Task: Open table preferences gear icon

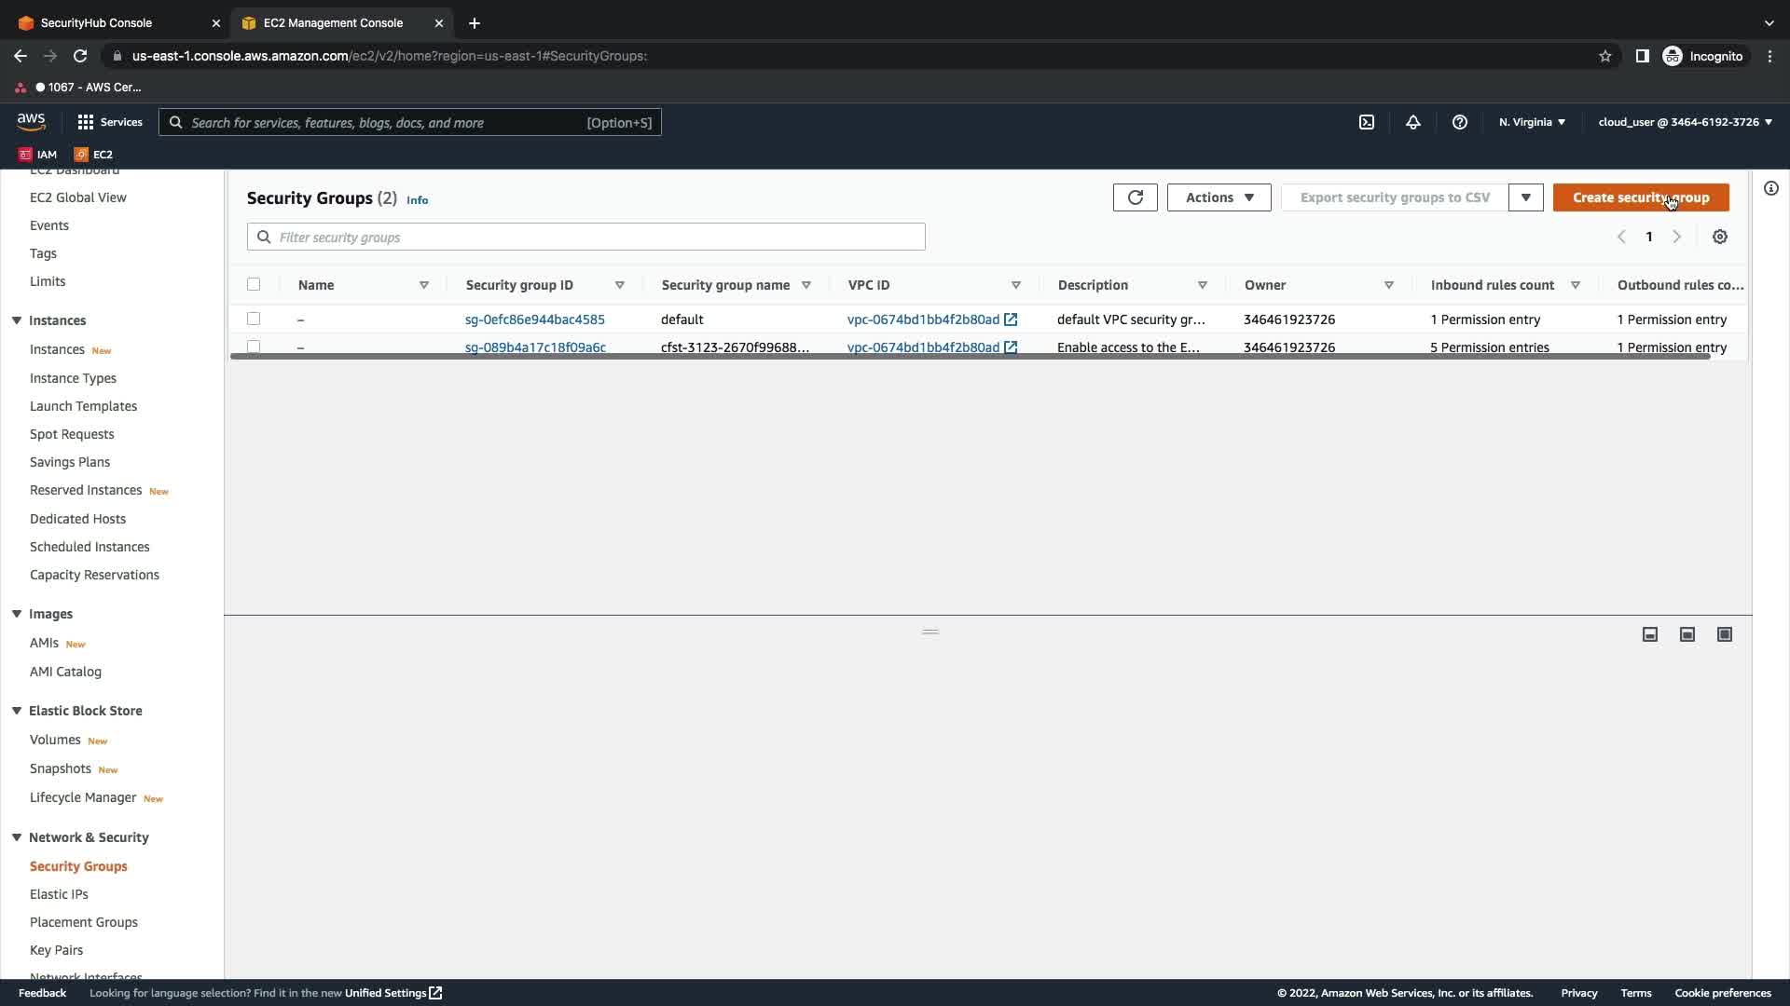Action: click(x=1719, y=237)
